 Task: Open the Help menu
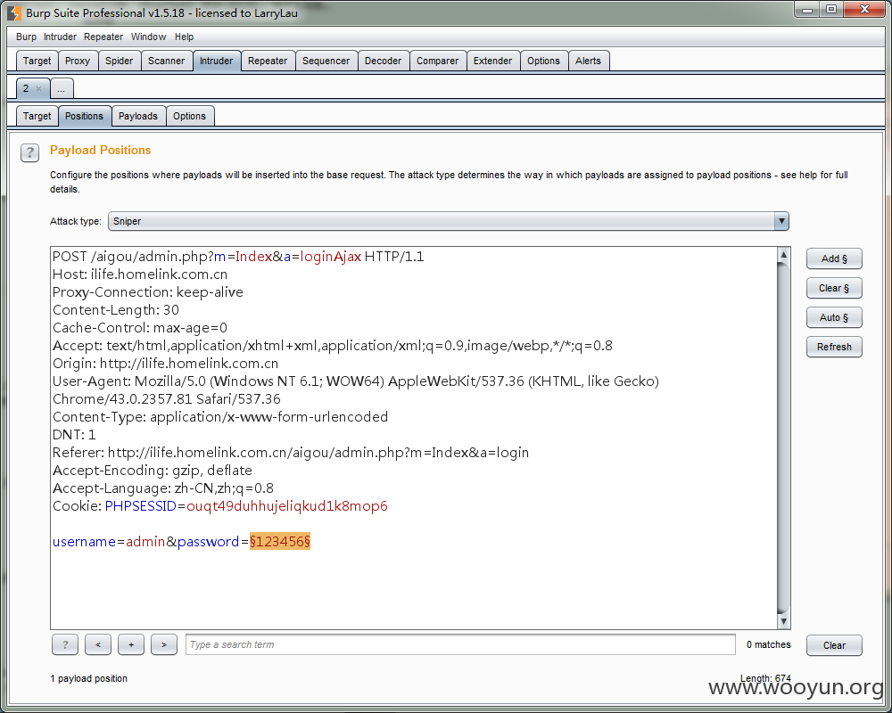pyautogui.click(x=184, y=37)
